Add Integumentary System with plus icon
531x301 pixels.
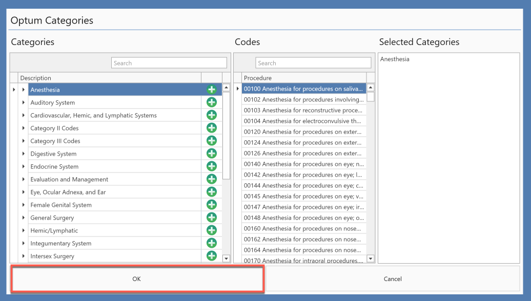(x=212, y=243)
